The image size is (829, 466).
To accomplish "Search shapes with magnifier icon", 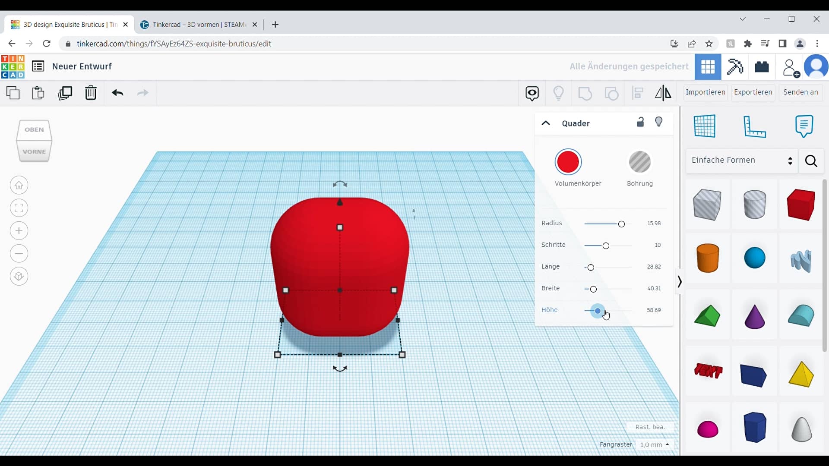I will pyautogui.click(x=811, y=161).
